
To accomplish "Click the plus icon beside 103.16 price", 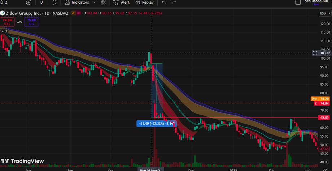I will (x=315, y=53).
